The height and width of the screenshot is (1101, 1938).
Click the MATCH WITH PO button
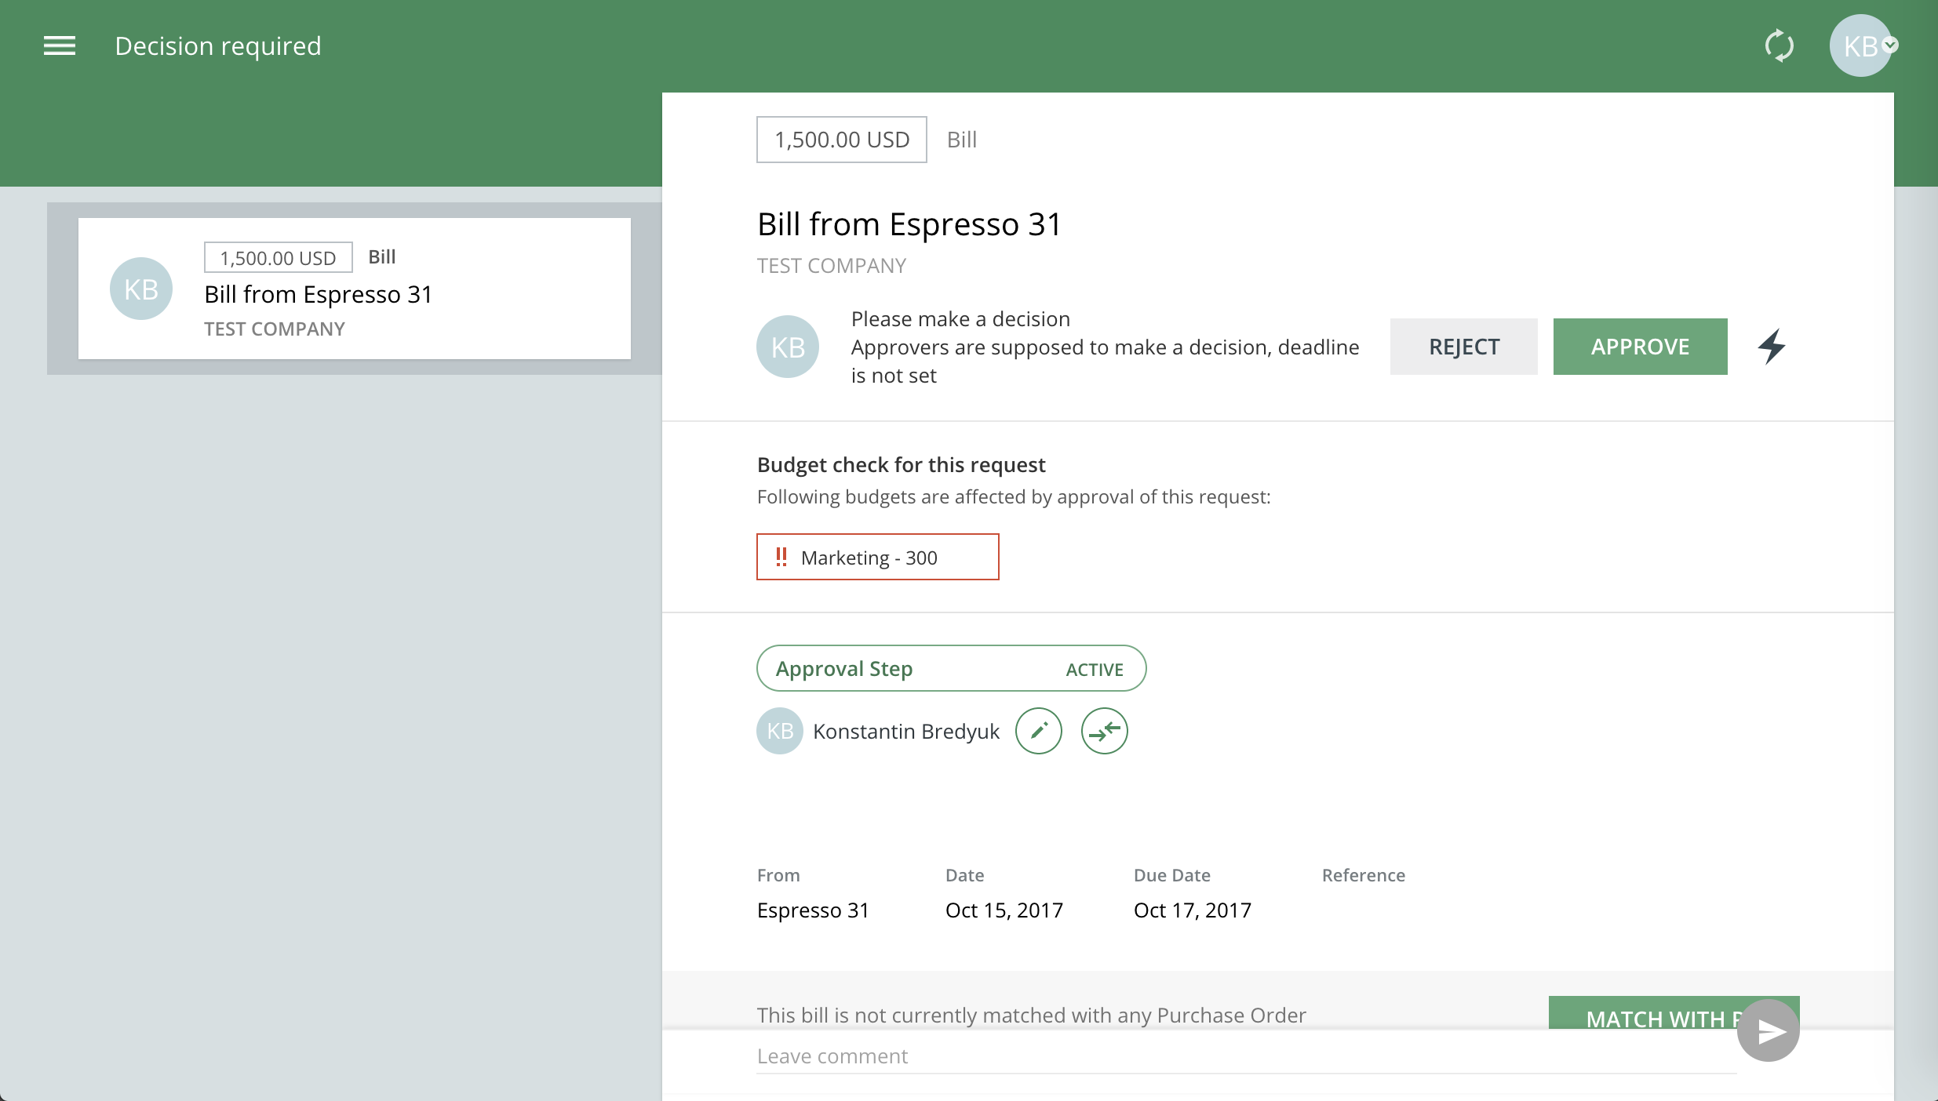pyautogui.click(x=1640, y=1013)
